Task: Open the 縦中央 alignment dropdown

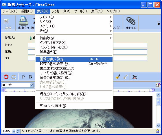Action: 32,85
